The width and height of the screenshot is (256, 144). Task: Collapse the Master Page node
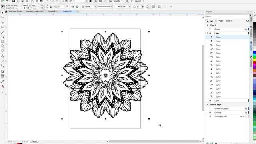tap(207, 104)
